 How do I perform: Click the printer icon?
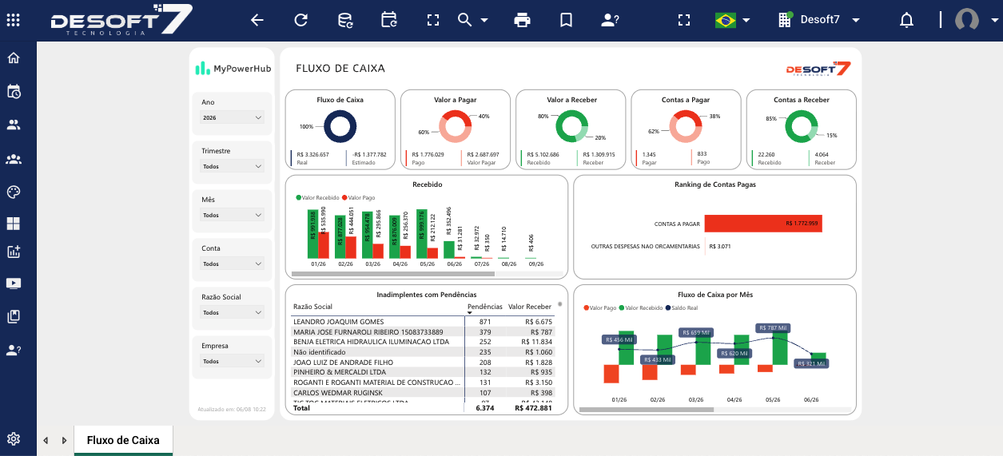tap(523, 20)
